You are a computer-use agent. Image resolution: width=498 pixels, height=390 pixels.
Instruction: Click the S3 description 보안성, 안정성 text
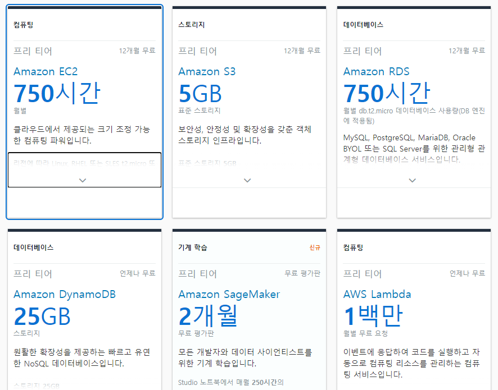[x=245, y=135]
